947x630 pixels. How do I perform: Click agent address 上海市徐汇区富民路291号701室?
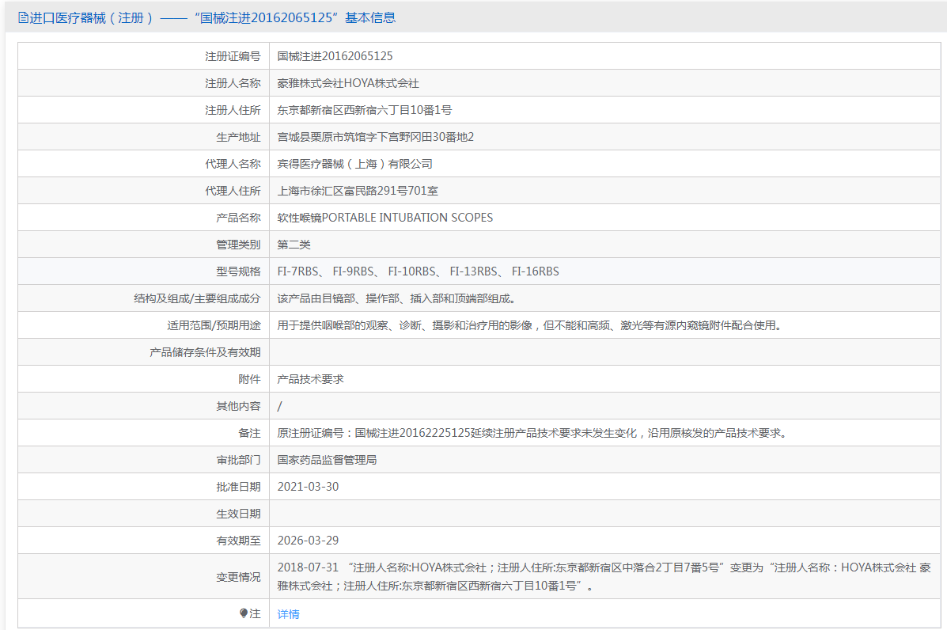coord(358,191)
